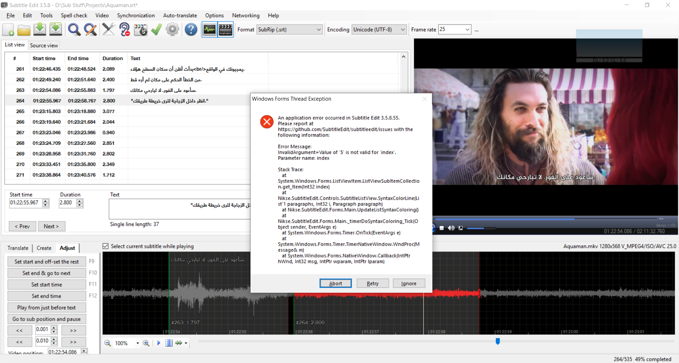The height and width of the screenshot is (363, 679).
Task: Open the Spell check menu
Action: [x=74, y=16]
